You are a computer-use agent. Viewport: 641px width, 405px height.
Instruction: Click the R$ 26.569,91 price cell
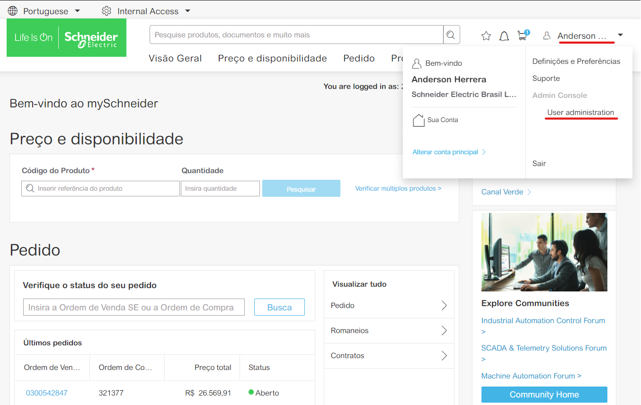pyautogui.click(x=208, y=393)
